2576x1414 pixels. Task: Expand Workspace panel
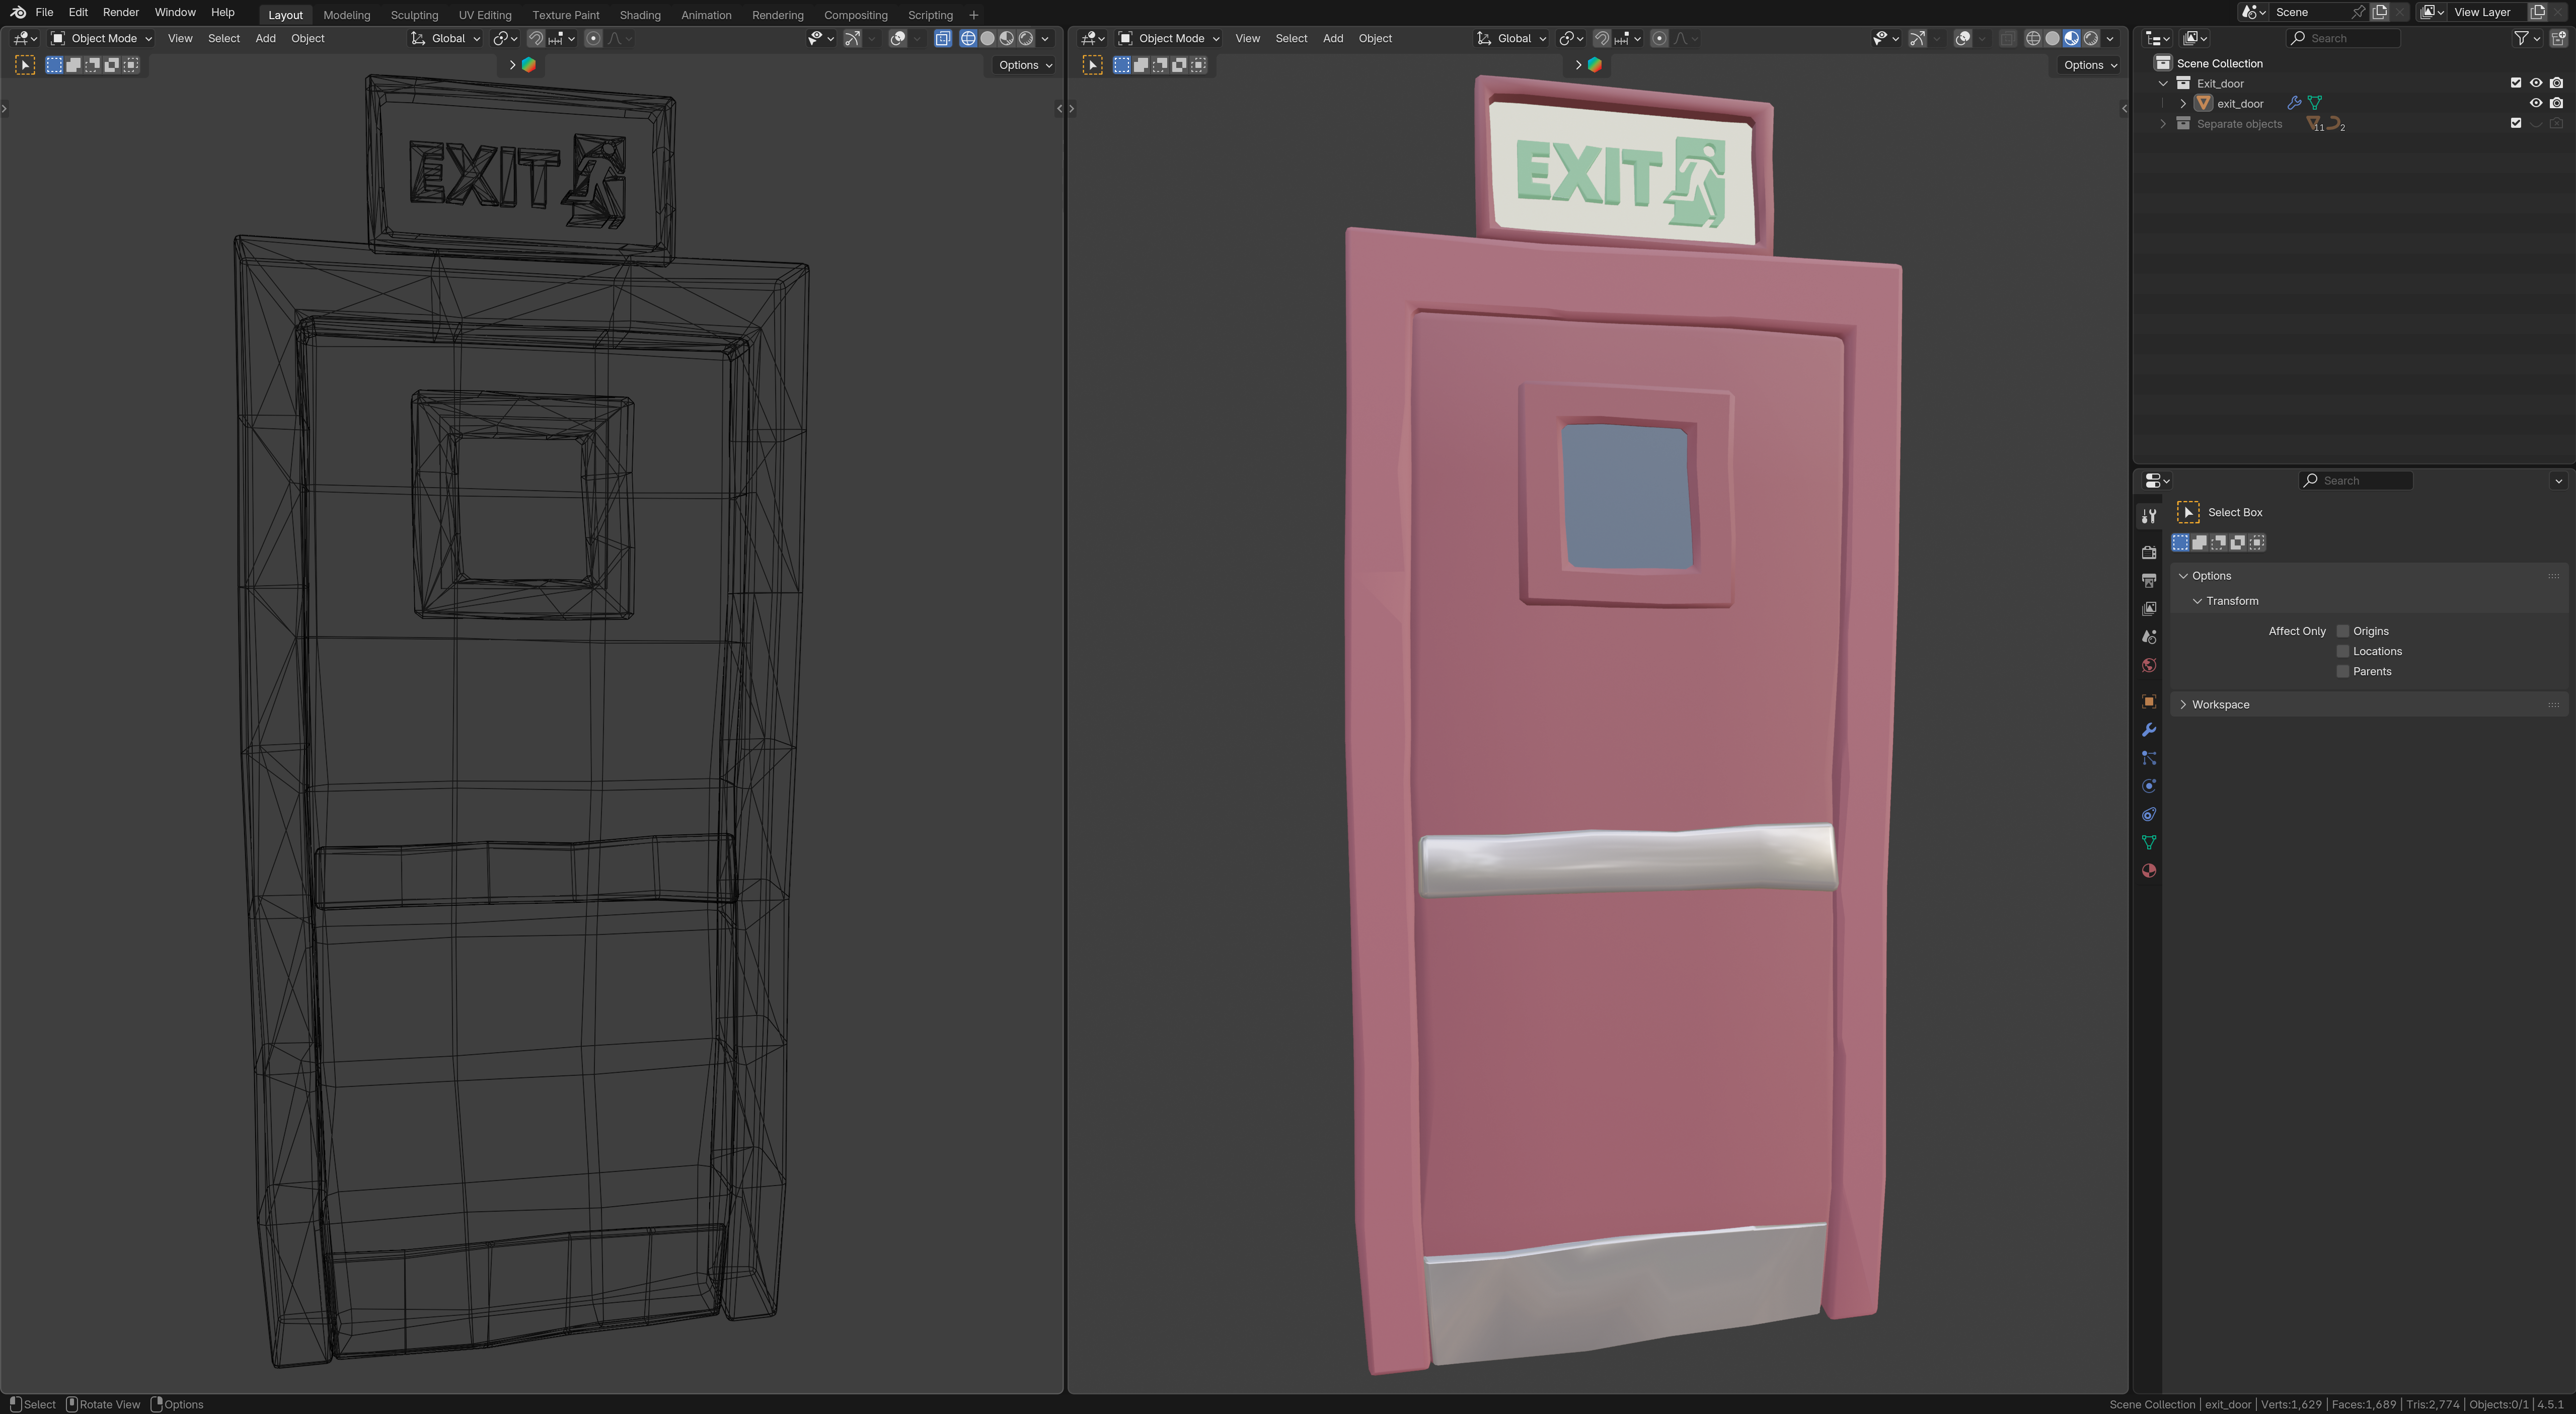pos(2183,705)
